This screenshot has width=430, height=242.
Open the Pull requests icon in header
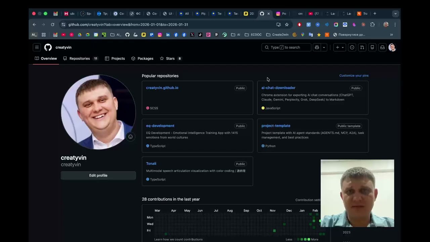tap(362, 47)
